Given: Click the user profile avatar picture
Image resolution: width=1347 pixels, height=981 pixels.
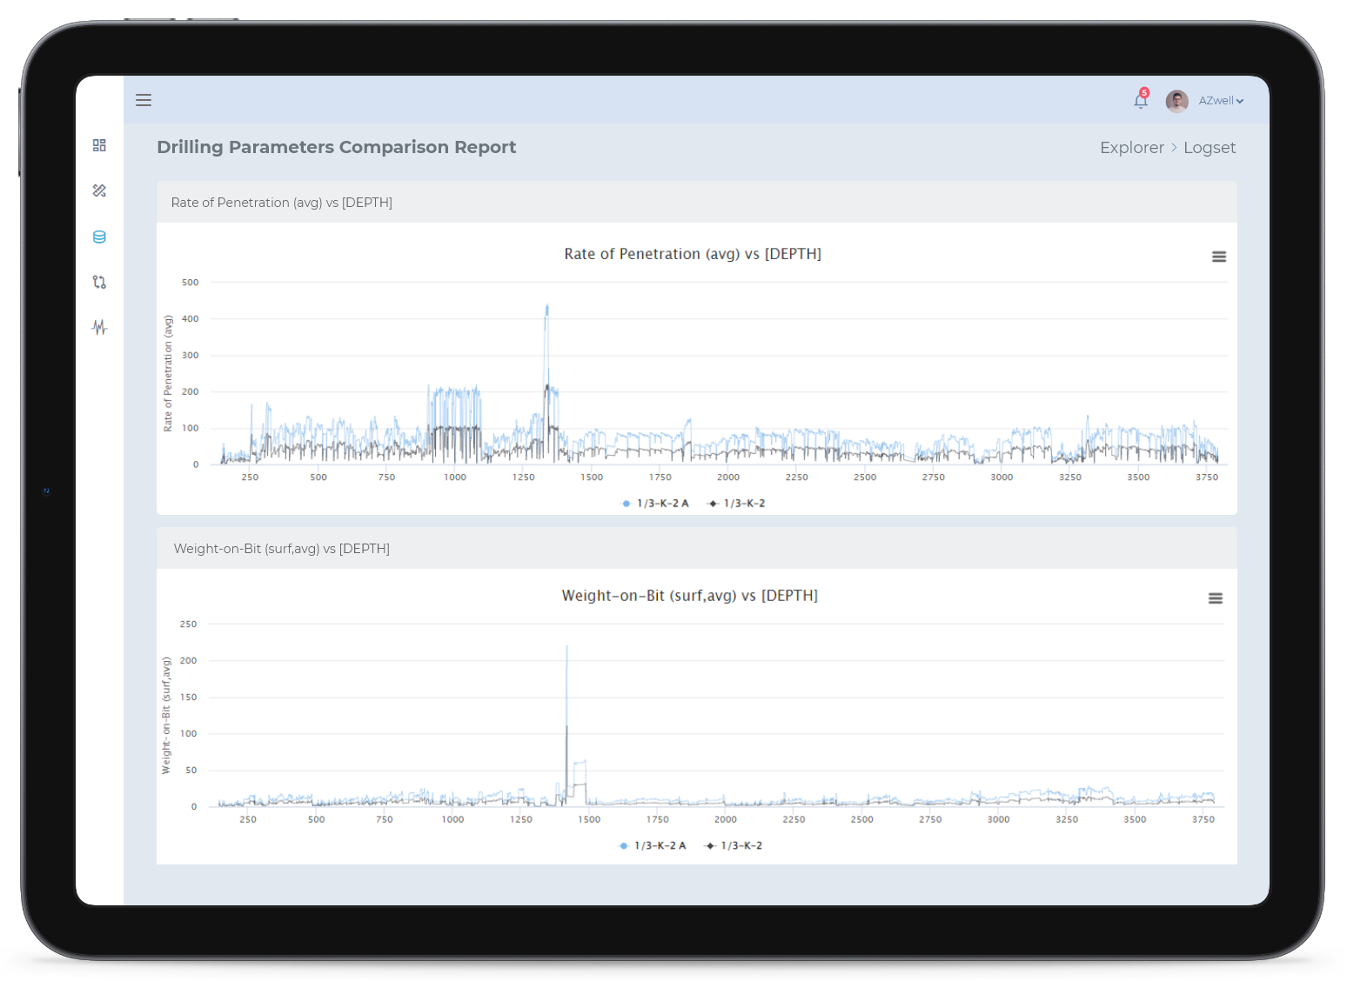Looking at the screenshot, I should tap(1176, 101).
